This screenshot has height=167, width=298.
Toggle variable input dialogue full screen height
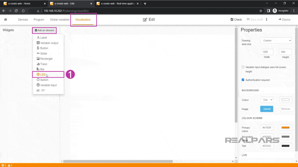tap(243, 67)
